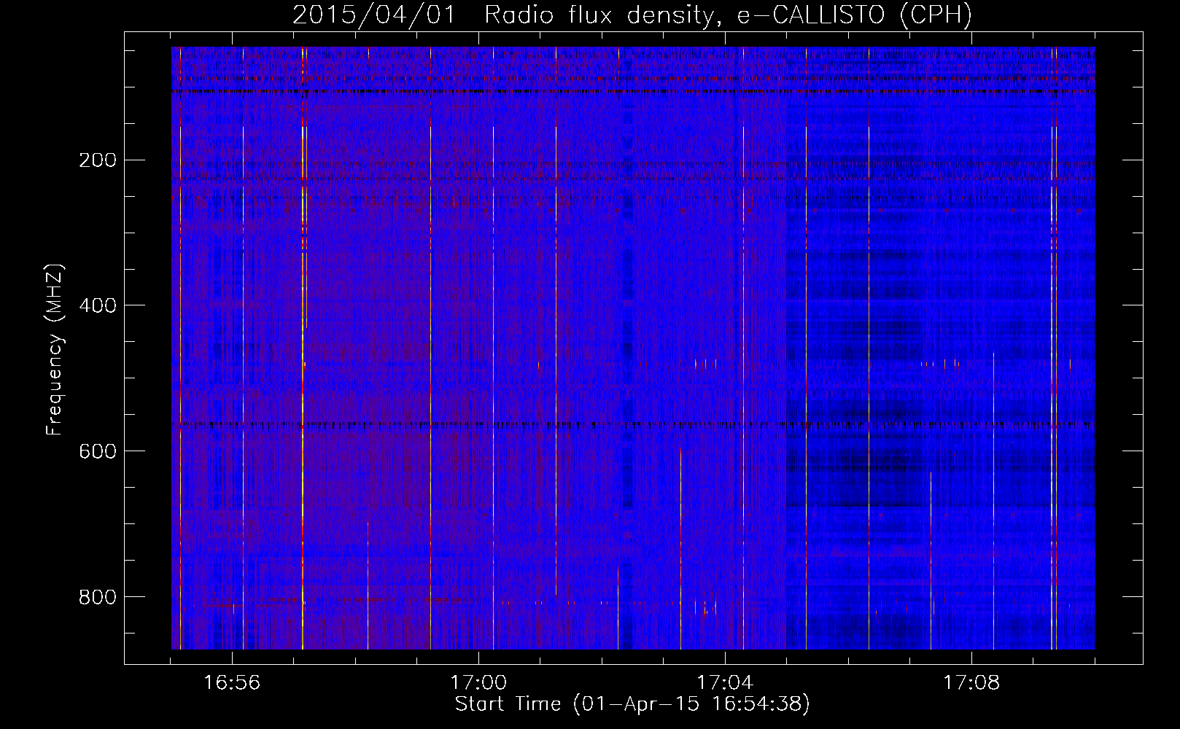1180x729 pixels.
Task: Click the 'Start Time (01-Apr-15 16:54:38)' label
Action: 632,704
